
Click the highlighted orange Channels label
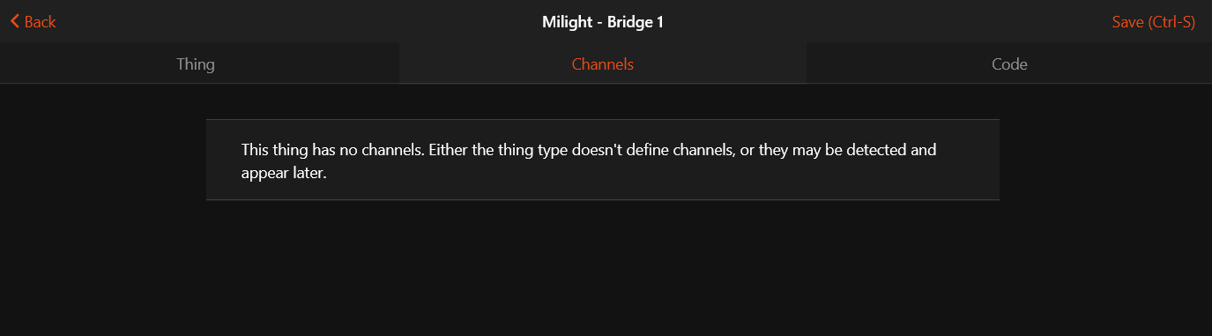point(603,63)
